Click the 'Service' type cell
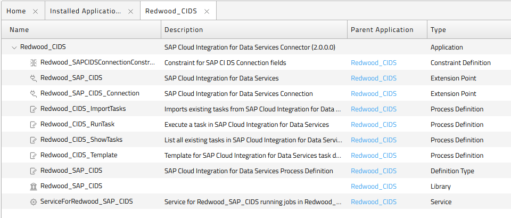 (441, 202)
